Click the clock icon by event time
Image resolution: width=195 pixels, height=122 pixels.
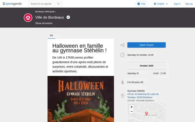click(x=122, y=55)
